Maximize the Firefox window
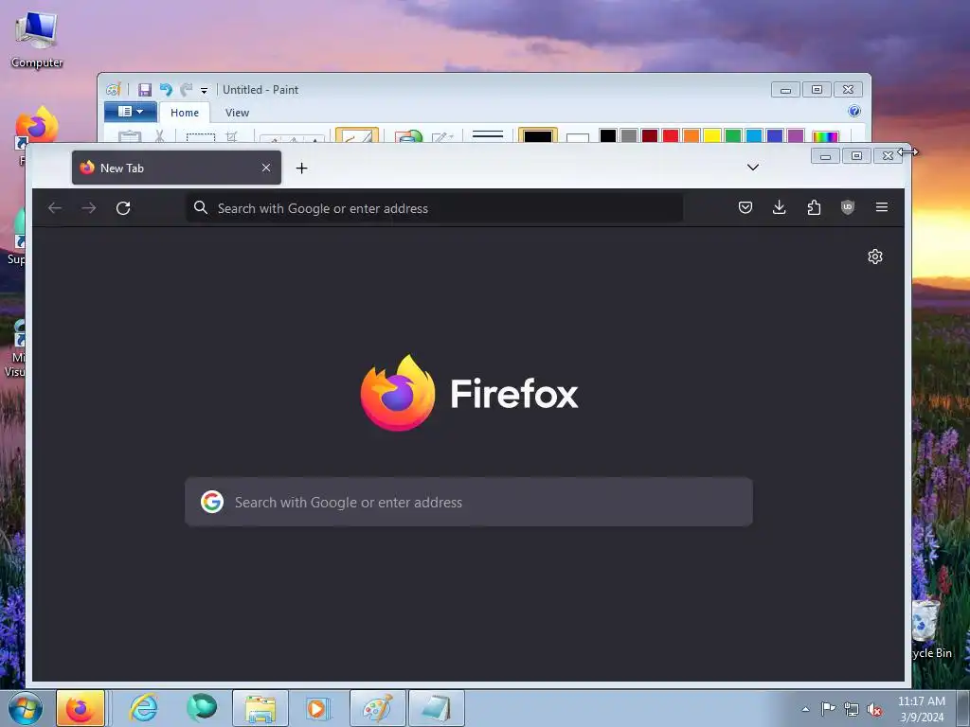The image size is (970, 727). pyautogui.click(x=856, y=156)
